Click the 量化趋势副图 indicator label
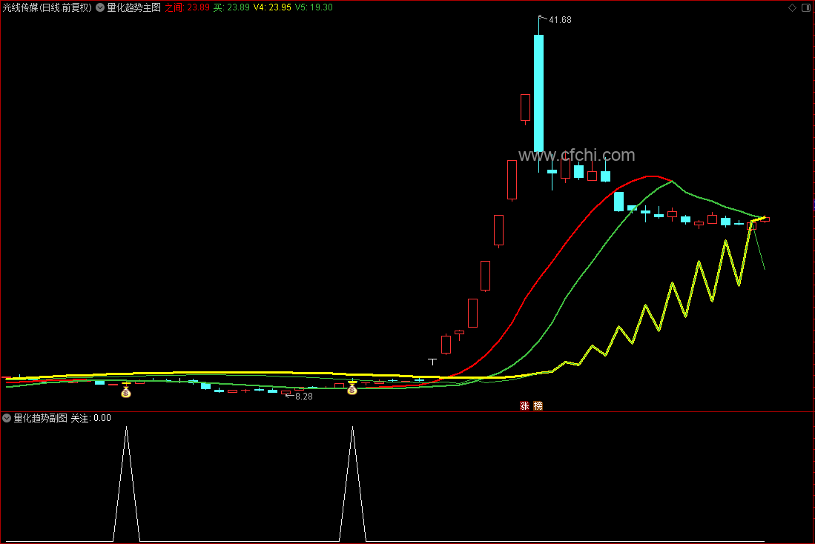This screenshot has height=544, width=815. click(41, 418)
